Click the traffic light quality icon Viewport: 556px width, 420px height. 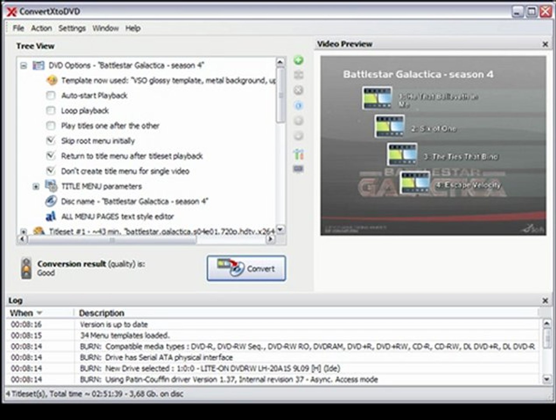tap(26, 268)
